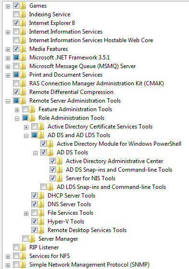Expand the Media Features node
Image resolution: width=189 pixels, height=269 pixels.
pos(8,49)
